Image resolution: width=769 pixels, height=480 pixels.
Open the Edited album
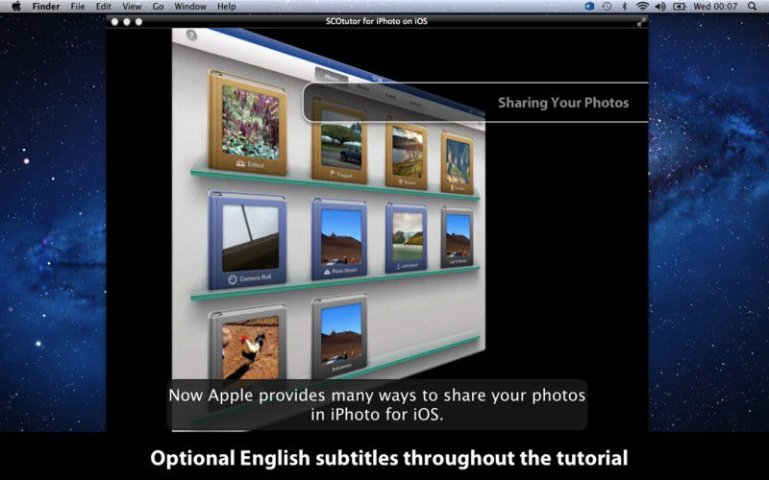click(248, 123)
